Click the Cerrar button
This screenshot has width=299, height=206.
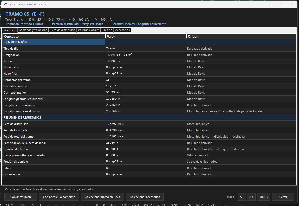pos(283,197)
